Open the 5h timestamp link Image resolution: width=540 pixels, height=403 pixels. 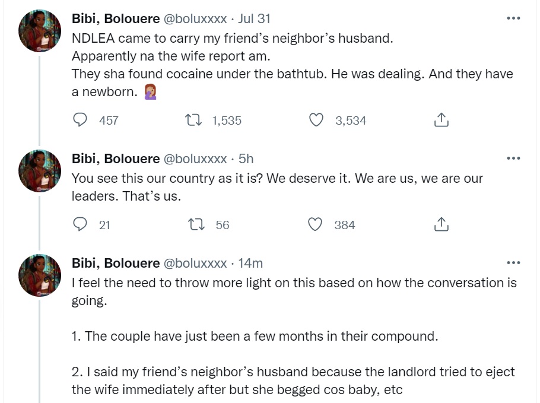246,159
